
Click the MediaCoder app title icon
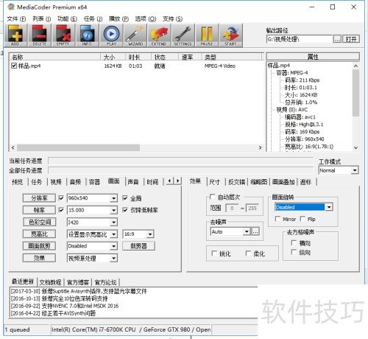click(x=11, y=7)
